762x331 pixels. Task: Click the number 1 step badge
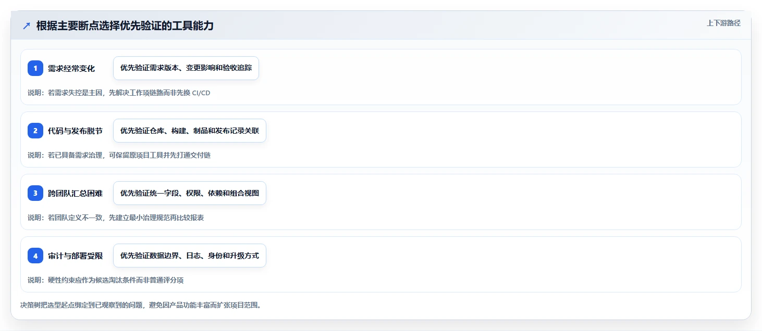35,68
